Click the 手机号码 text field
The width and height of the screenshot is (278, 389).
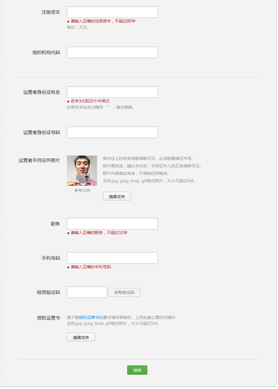point(112,258)
